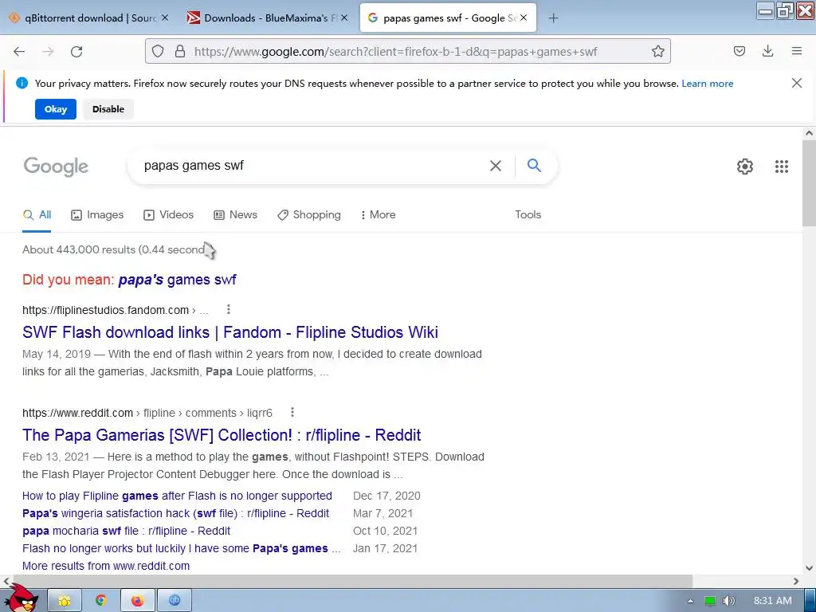Open the volume control in tray
Screen dimensions: 816x612
point(728,601)
